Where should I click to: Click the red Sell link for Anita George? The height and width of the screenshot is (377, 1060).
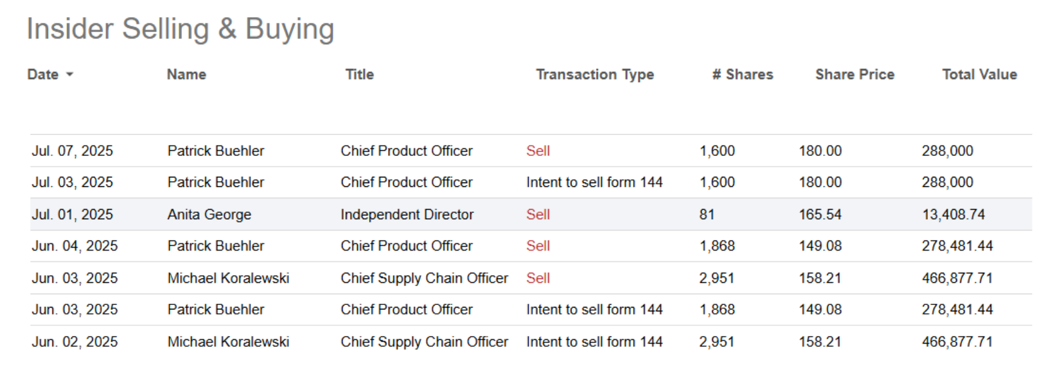point(538,215)
